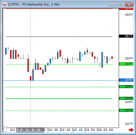This screenshot has height=135, width=136.
Task: Click the 3500 price scale value
Action: (x=129, y=58)
